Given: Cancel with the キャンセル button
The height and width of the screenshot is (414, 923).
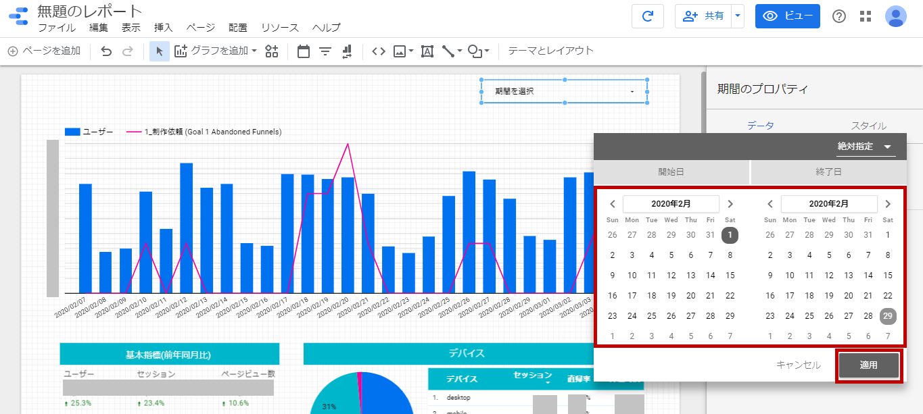Looking at the screenshot, I should pos(799,365).
